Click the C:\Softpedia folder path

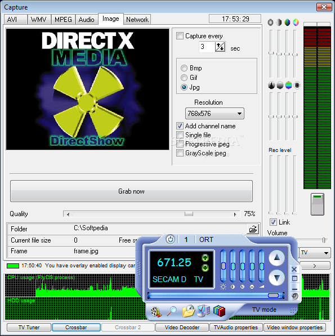(x=91, y=228)
